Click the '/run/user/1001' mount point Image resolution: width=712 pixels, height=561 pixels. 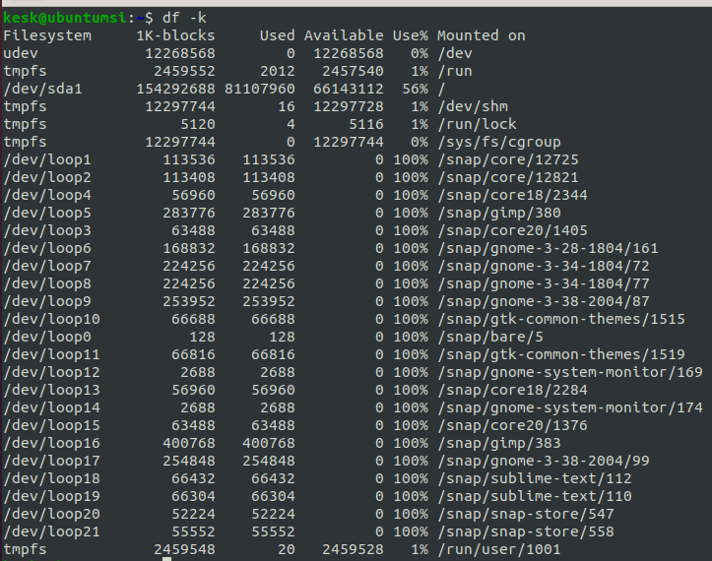coord(499,549)
